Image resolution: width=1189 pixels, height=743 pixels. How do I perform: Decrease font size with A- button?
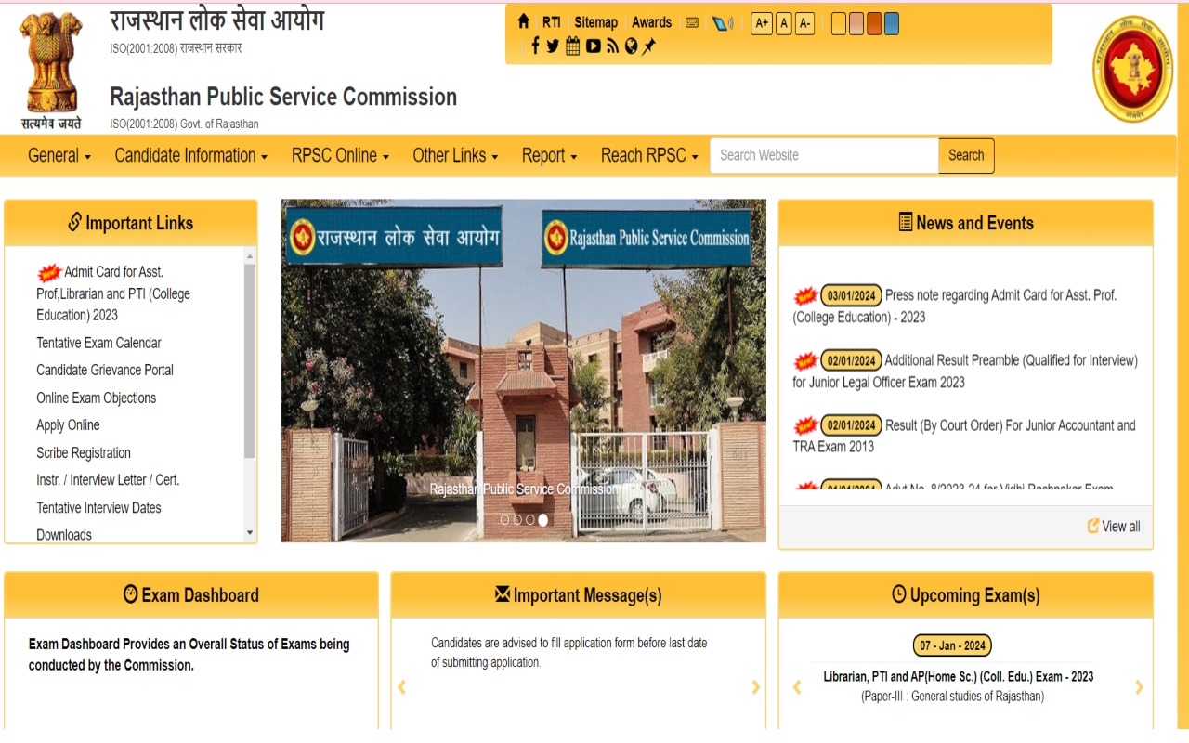click(804, 23)
